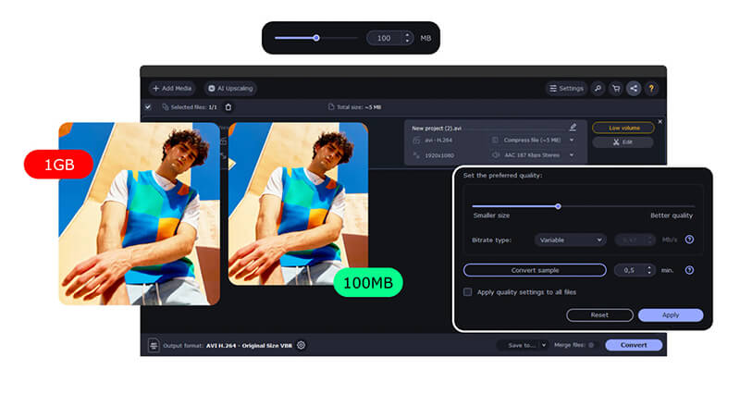Image resolution: width=740 pixels, height=406 pixels.
Task: Click the Better quality label
Action: (672, 215)
